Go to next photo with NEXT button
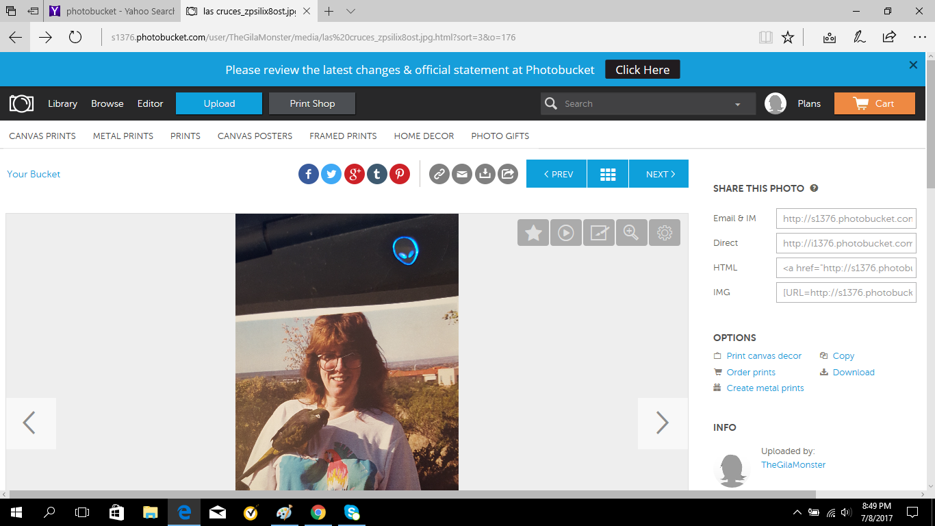The height and width of the screenshot is (526, 935). click(658, 174)
